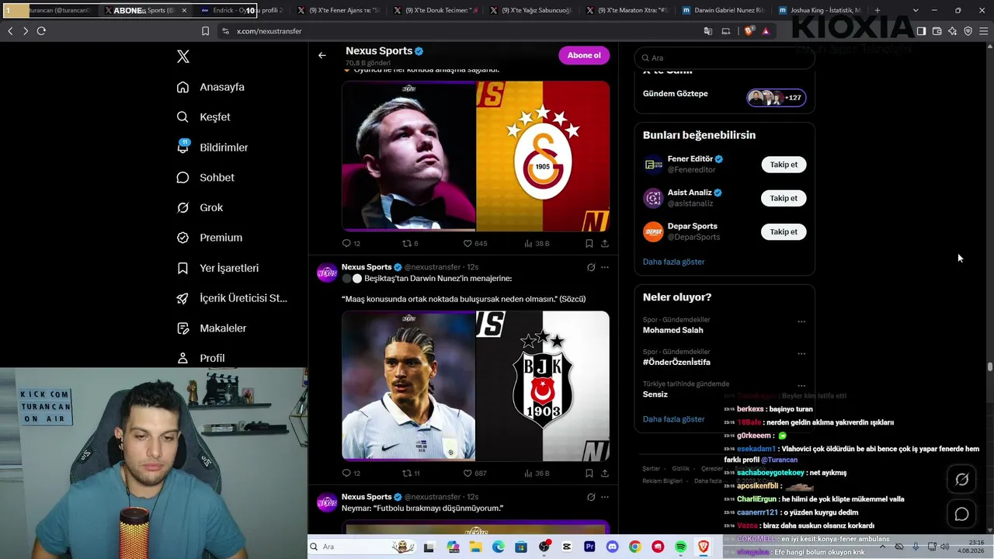View analytics of the 38 B views post

pyautogui.click(x=537, y=243)
